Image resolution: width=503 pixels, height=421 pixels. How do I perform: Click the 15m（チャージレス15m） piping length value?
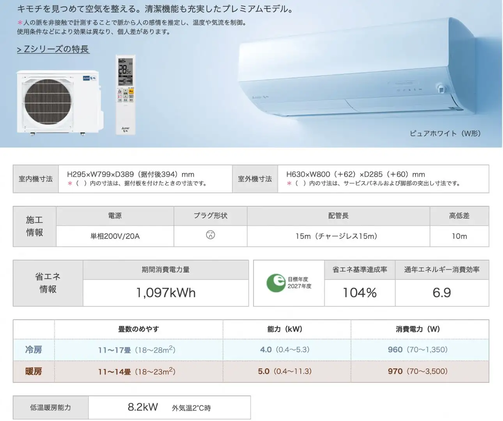337,236
